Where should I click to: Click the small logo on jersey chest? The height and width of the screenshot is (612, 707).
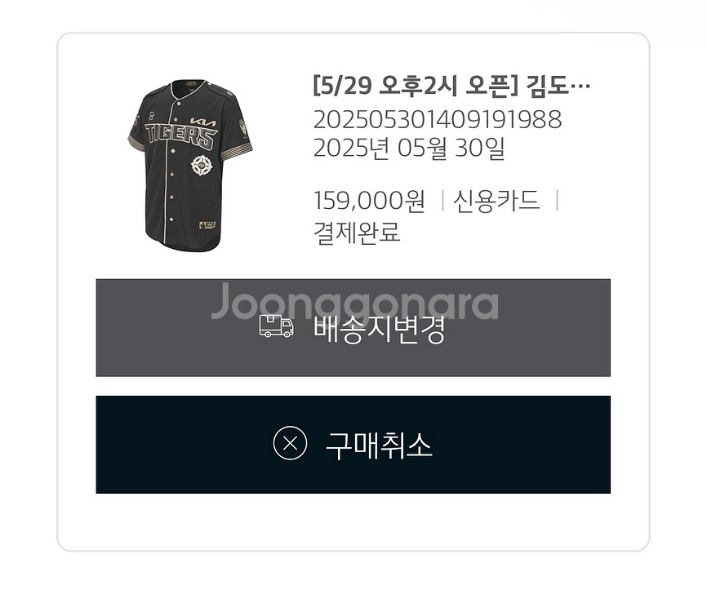click(x=153, y=115)
